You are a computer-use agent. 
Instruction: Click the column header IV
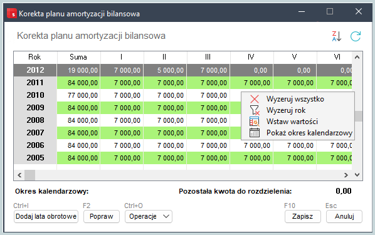252,57
